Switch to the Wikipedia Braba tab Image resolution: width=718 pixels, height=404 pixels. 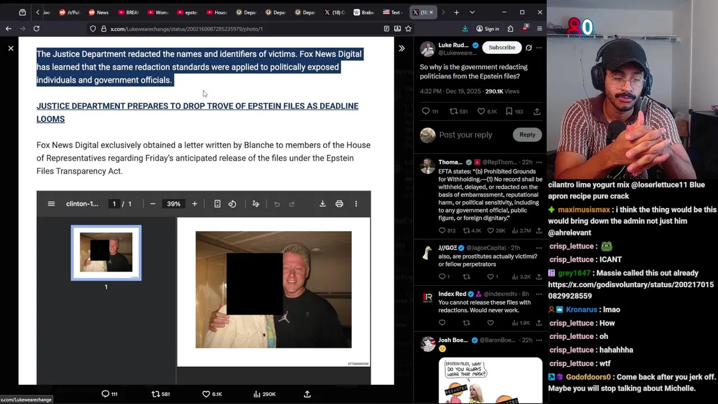(x=363, y=12)
